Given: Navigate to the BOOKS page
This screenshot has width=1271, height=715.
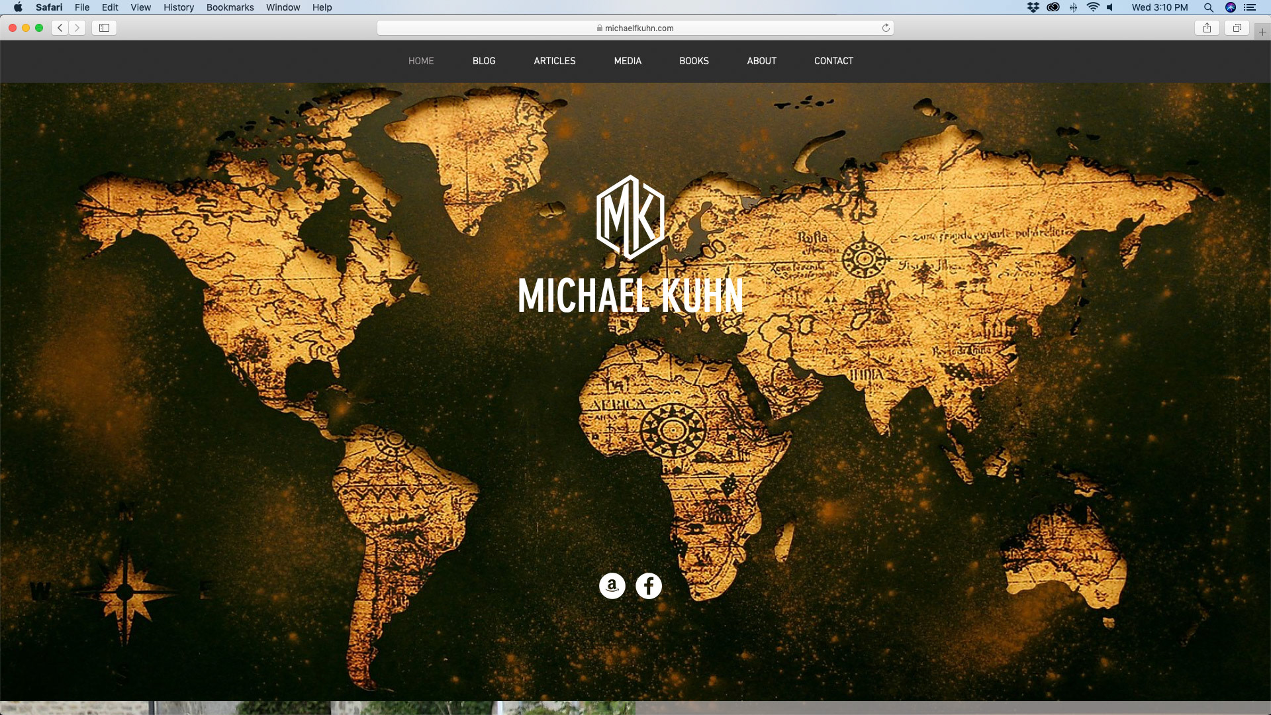Looking at the screenshot, I should [694, 61].
